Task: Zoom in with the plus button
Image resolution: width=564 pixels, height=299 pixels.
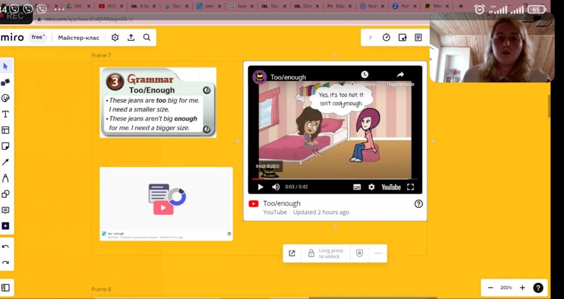Action: pos(522,288)
